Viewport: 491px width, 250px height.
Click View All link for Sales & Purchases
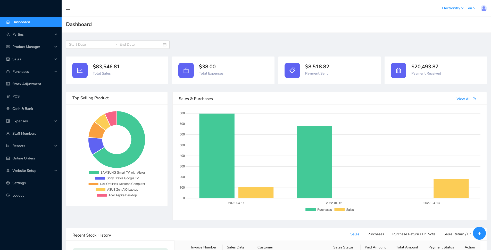[466, 99]
